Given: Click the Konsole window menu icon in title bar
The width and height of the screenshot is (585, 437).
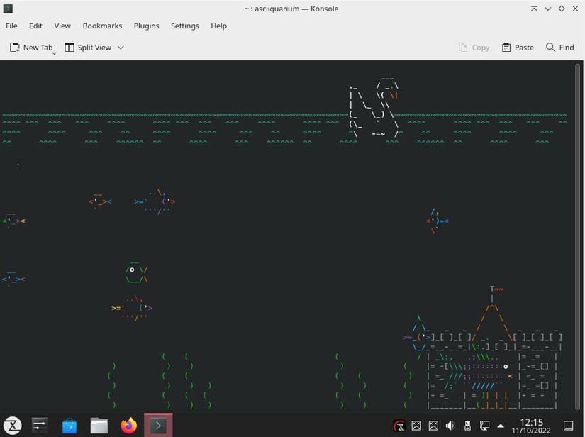Looking at the screenshot, I should (x=8, y=9).
